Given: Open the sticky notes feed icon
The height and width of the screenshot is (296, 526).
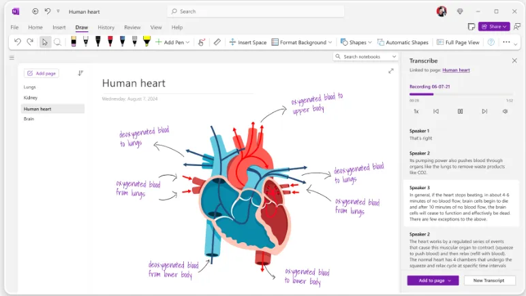Looking at the screenshot, I should pyautogui.click(x=471, y=27).
